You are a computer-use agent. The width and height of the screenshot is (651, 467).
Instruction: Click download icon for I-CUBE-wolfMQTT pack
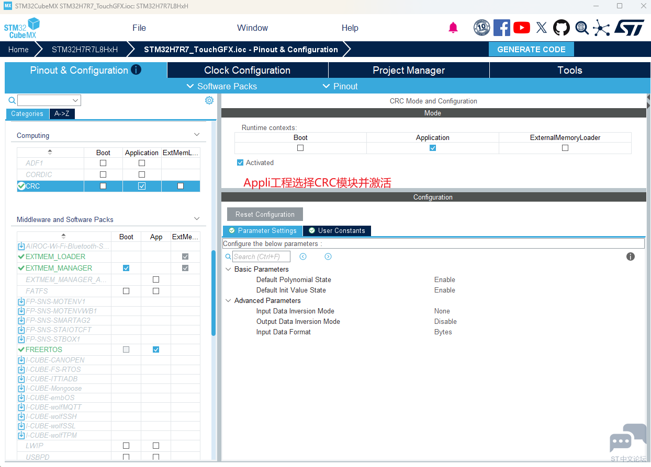[x=21, y=407]
